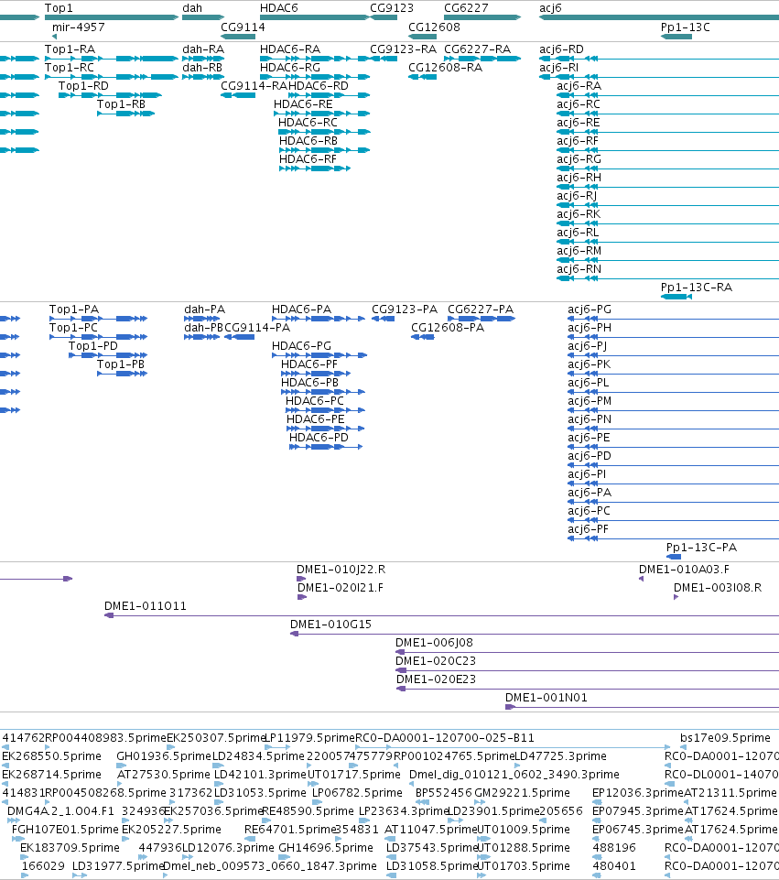Open transcript acj6-RK

[x=579, y=214]
